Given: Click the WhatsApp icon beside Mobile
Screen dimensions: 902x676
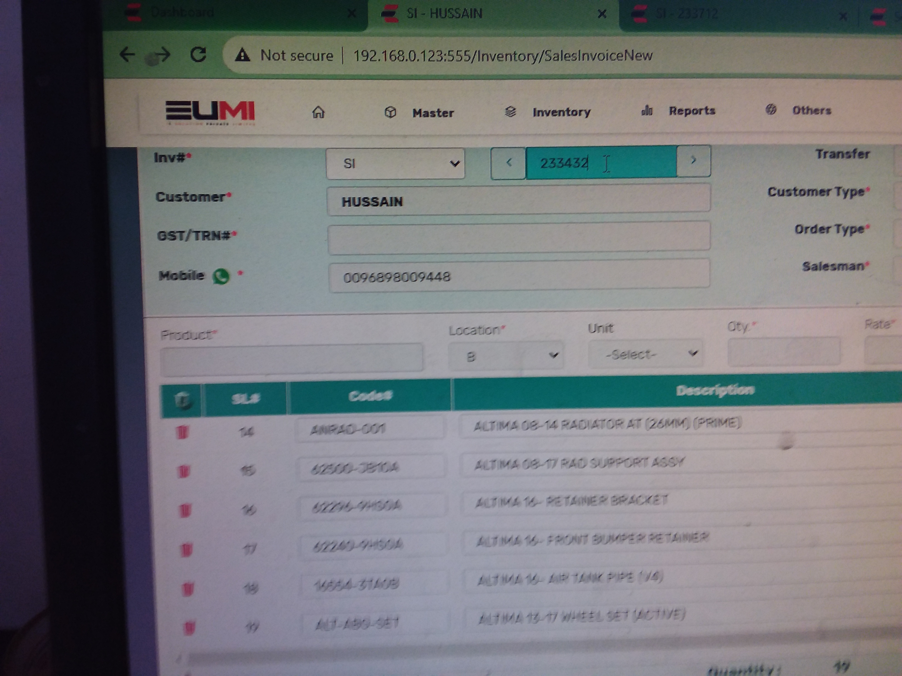Looking at the screenshot, I should coord(221,277).
